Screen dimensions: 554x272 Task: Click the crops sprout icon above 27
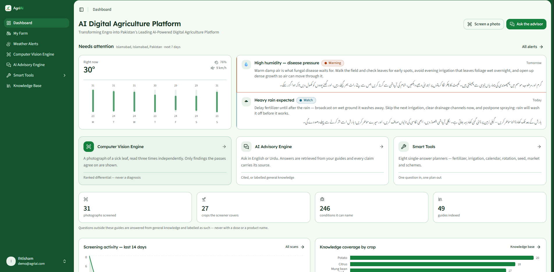[204, 199]
